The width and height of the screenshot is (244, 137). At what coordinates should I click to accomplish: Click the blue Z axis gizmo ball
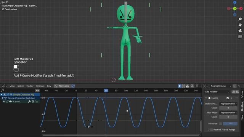coord(235,2)
